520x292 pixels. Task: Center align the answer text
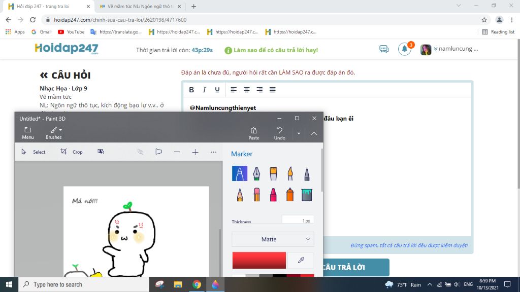pos(246,90)
